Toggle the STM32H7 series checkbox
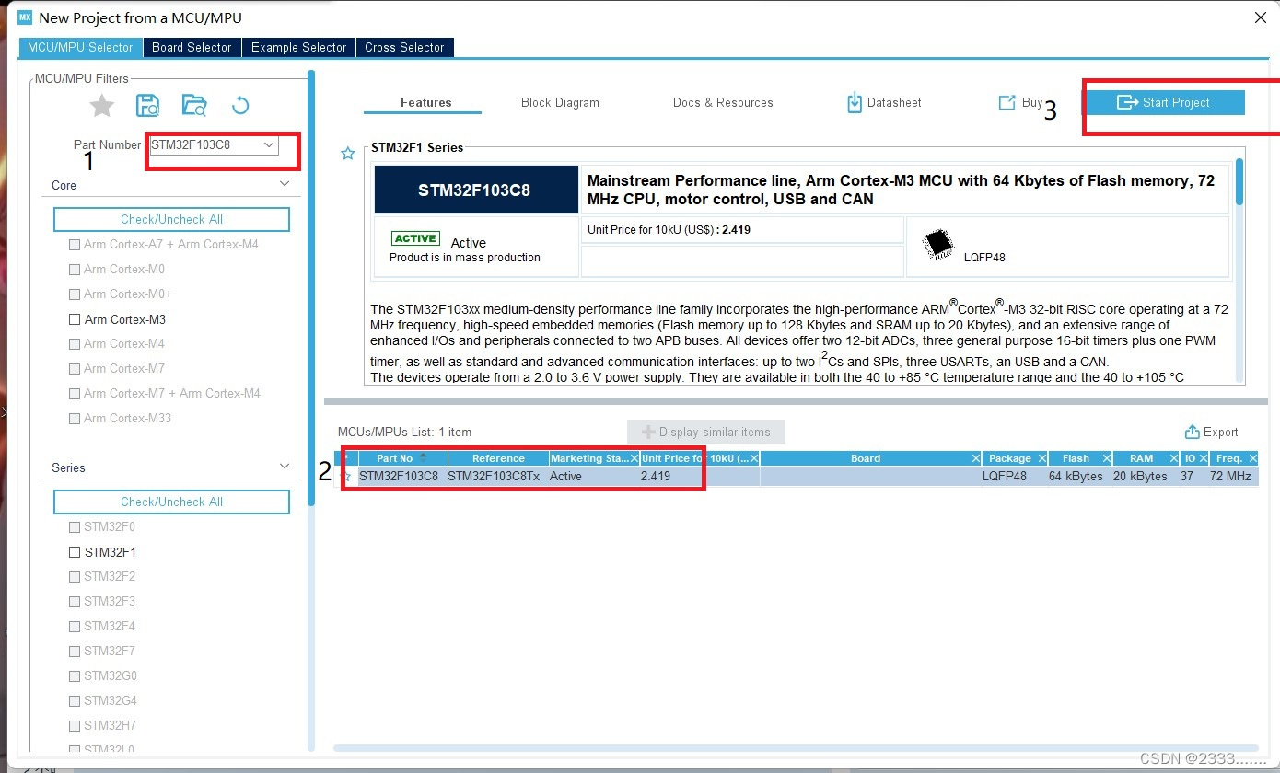Image resolution: width=1280 pixels, height=773 pixels. tap(75, 726)
